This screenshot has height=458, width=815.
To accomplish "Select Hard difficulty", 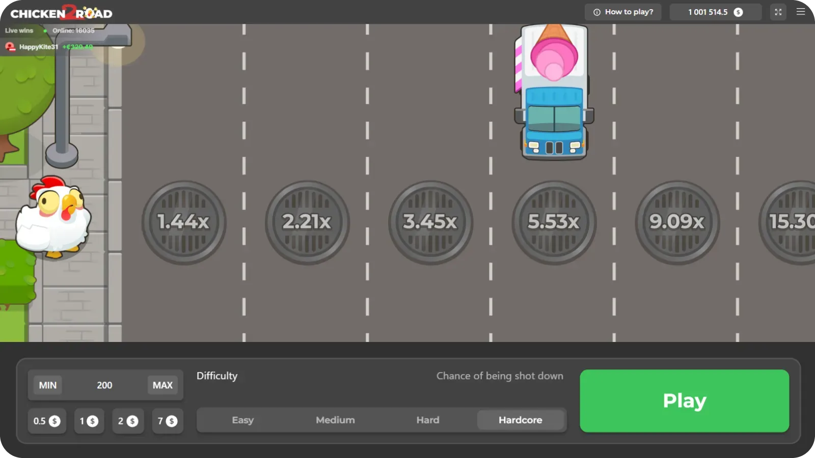I will tap(427, 420).
